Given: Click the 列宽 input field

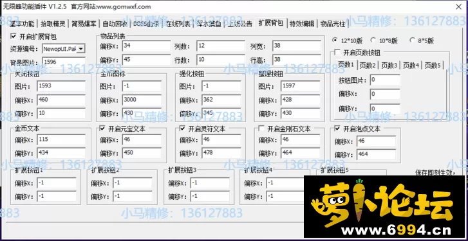Looking at the screenshot, I should click(x=296, y=46).
